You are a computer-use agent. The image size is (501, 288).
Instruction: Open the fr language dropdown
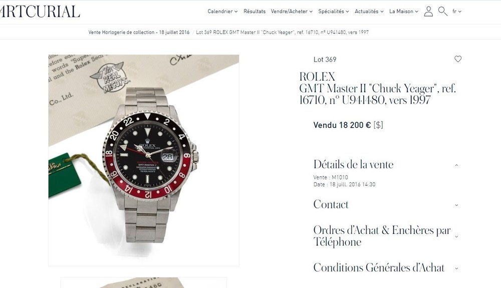point(456,11)
